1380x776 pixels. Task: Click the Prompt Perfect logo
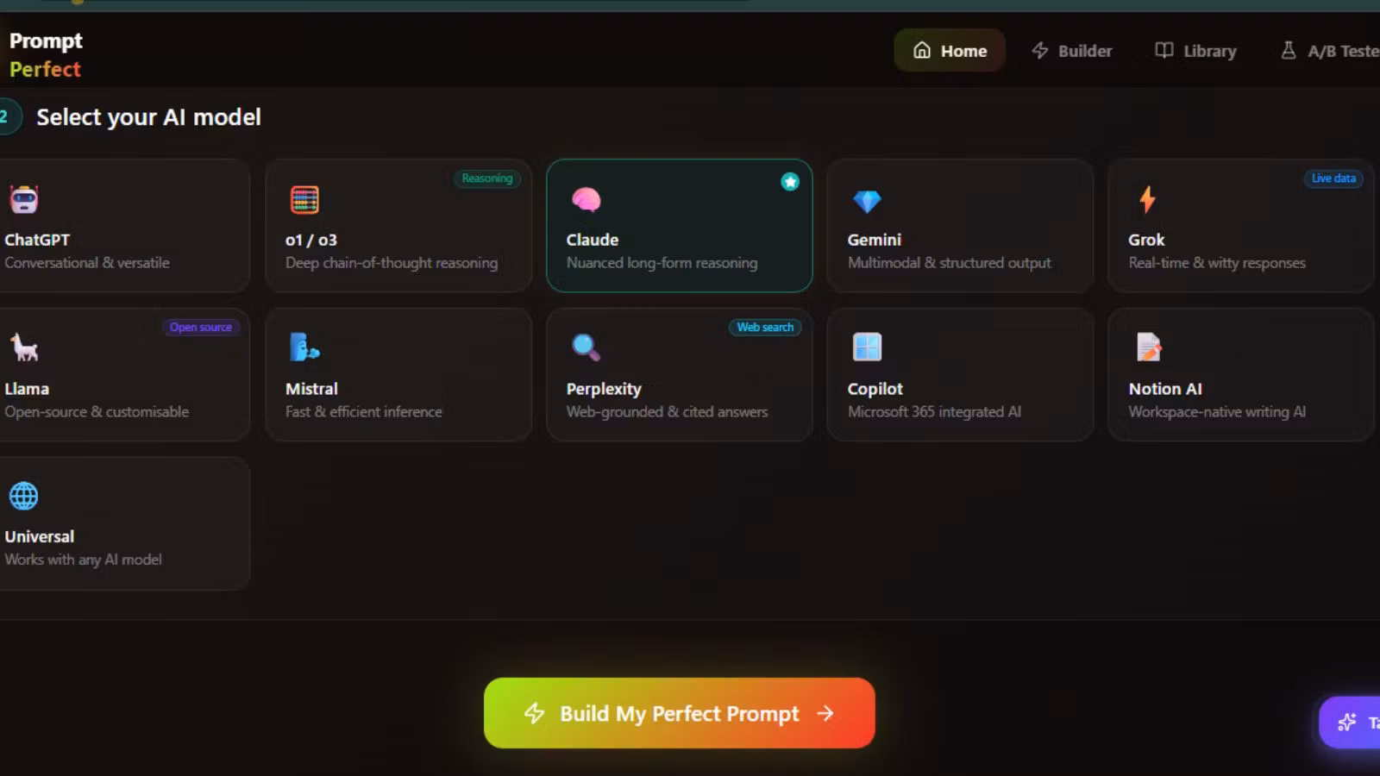(x=46, y=54)
